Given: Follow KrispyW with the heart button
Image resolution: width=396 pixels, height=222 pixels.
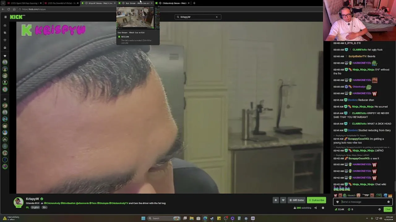Looking at the screenshot, I should [283, 200].
